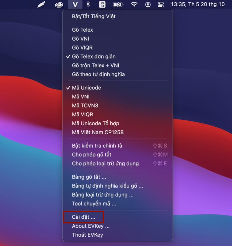Click the VI TX input source icon

tap(102, 5)
